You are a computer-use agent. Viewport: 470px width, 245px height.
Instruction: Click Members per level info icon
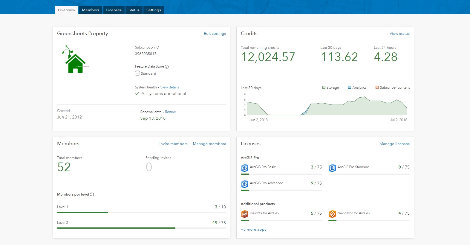coord(92,194)
